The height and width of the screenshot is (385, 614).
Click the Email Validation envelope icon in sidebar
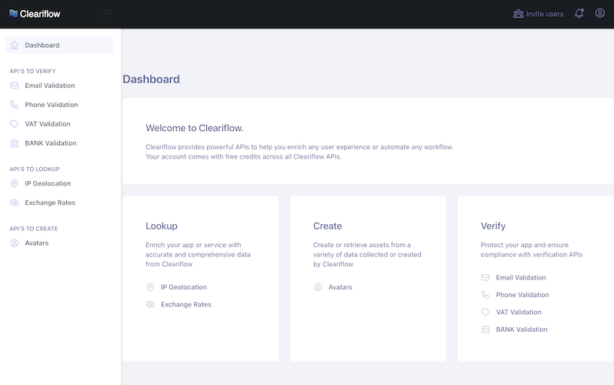click(15, 85)
